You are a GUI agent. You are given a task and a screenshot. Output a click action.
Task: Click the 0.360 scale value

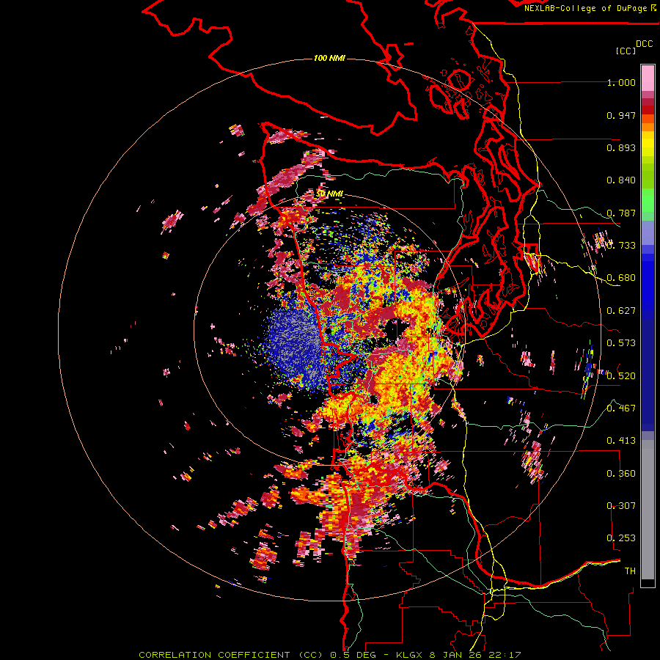tap(621, 474)
